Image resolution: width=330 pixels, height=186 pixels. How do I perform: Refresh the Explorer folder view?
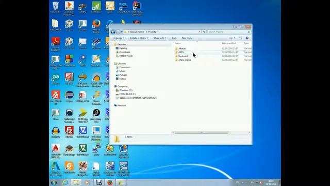(204, 32)
